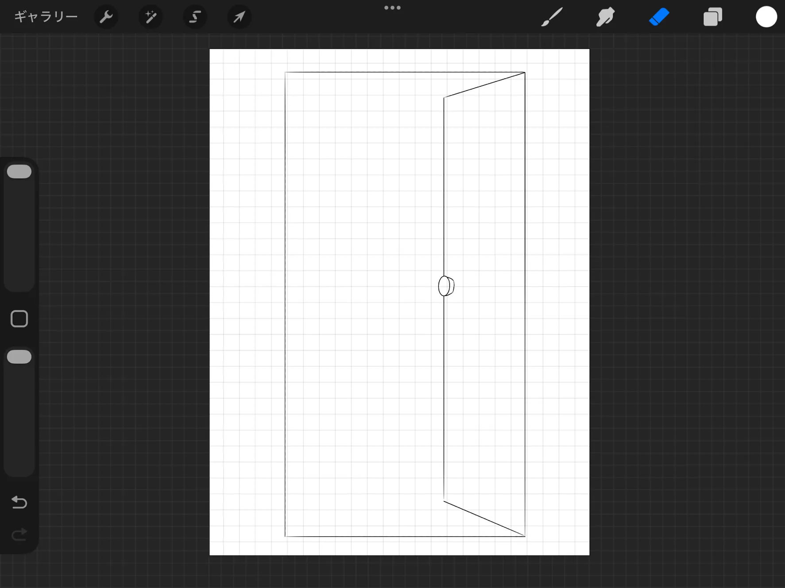This screenshot has width=785, height=588.
Task: Open the Actions wrench menu
Action: point(106,17)
